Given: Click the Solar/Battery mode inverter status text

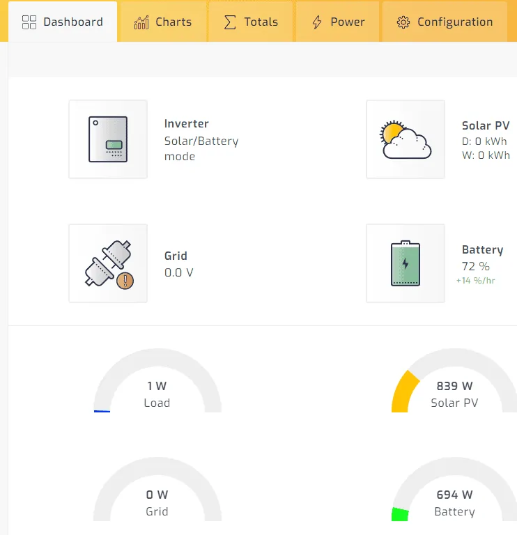Looking at the screenshot, I should 201,148.
